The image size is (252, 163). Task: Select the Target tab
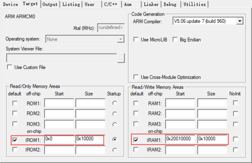point(30,4)
